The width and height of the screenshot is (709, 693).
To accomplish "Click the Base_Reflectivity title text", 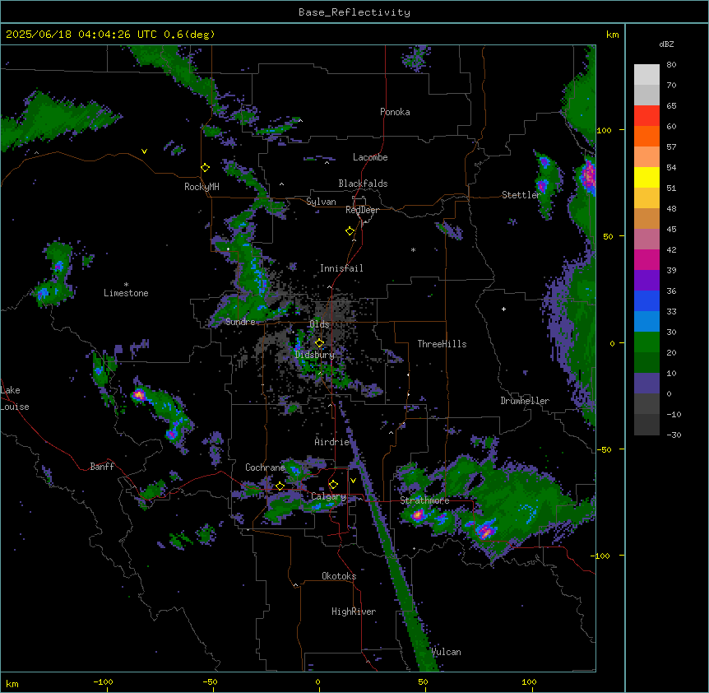I will (354, 12).
